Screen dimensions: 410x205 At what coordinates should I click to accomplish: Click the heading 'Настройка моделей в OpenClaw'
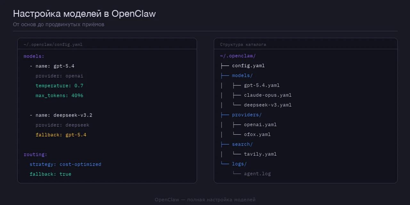tap(84, 14)
